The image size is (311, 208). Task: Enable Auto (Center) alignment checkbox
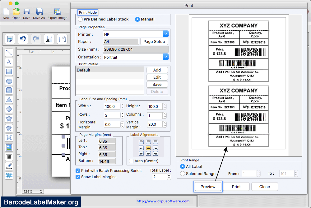[x=131, y=161]
